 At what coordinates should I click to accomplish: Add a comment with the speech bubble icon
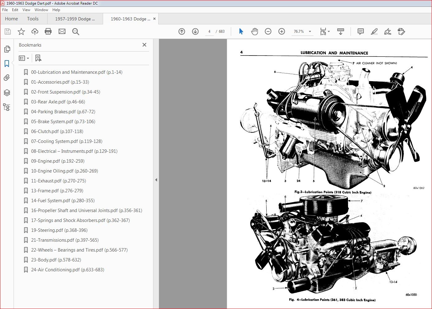pos(360,31)
